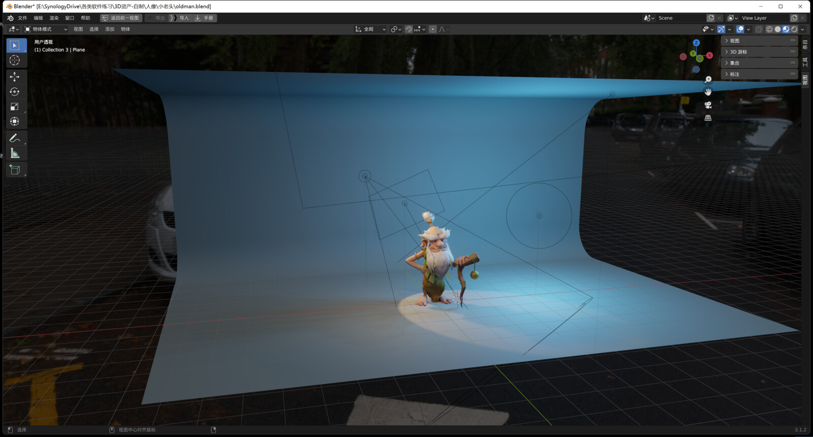Image resolution: width=813 pixels, height=437 pixels.
Task: Open the 文件 menu
Action: pos(22,18)
